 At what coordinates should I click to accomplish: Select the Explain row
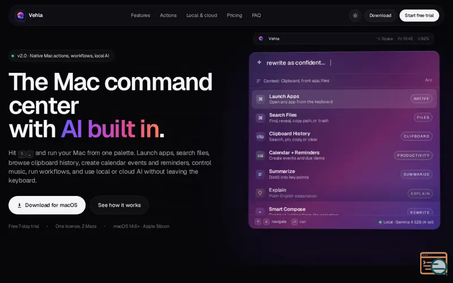(x=344, y=193)
